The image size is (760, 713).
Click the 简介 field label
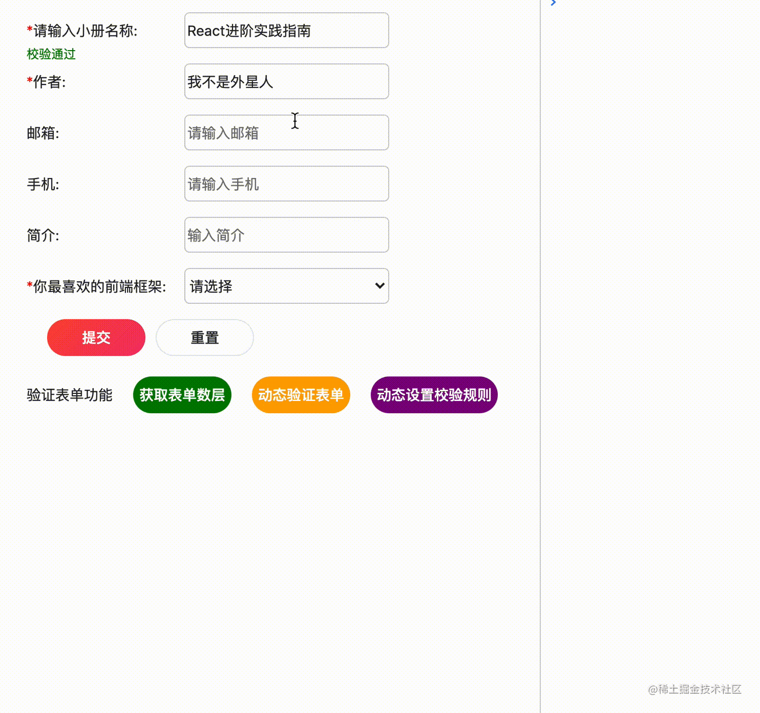43,236
